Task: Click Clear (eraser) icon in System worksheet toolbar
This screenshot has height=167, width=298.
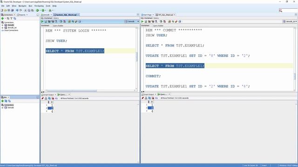Action: [76, 21]
